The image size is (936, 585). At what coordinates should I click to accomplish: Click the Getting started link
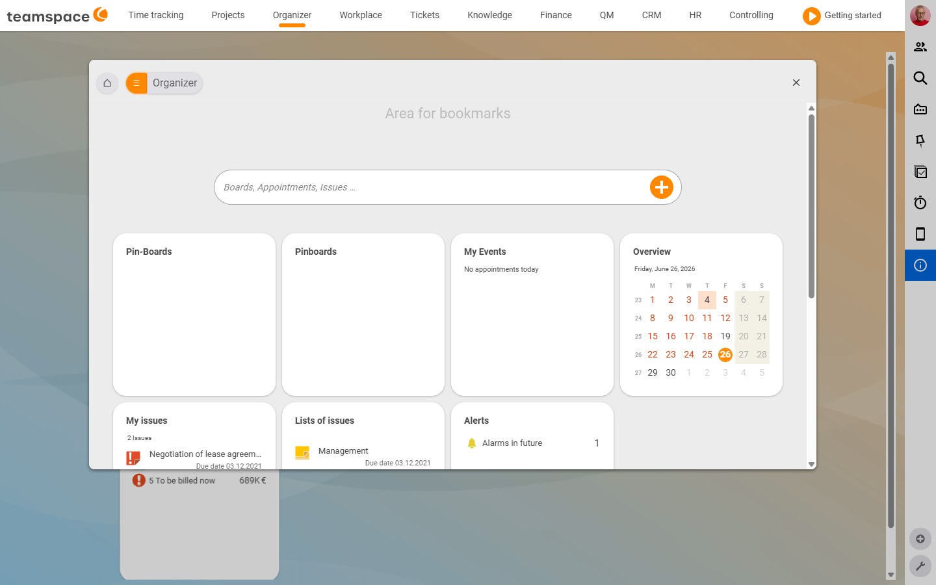coord(853,15)
